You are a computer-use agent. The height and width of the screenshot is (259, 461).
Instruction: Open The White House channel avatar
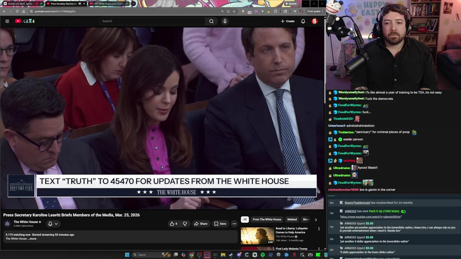pos(7,224)
